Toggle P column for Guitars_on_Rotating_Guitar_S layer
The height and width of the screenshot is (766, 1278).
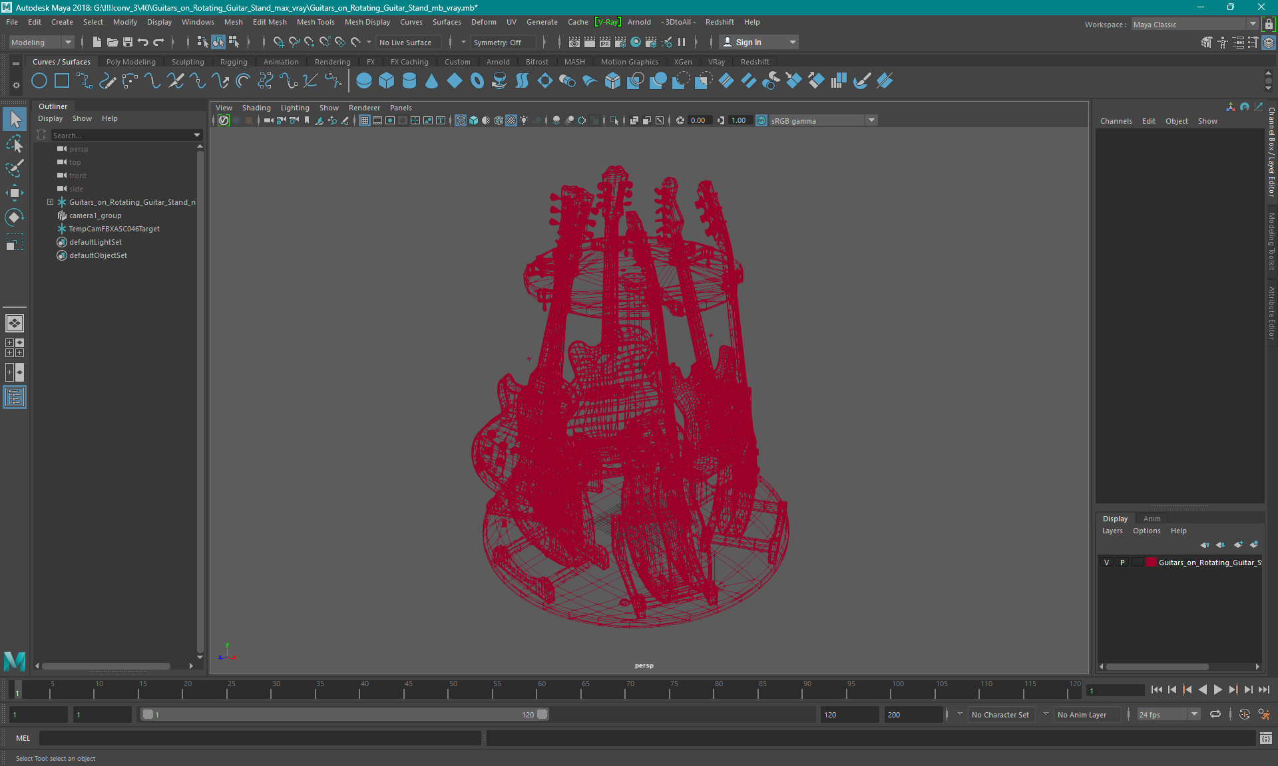[x=1122, y=563]
